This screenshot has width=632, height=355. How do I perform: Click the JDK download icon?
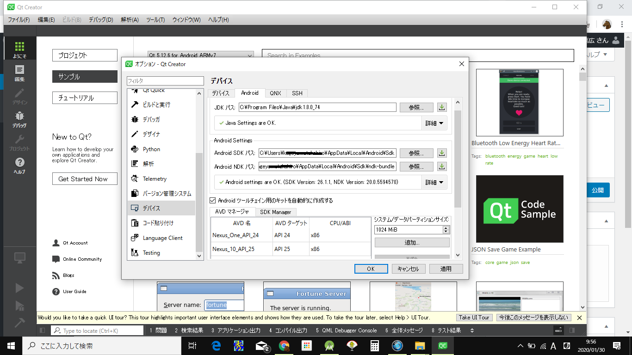point(442,107)
